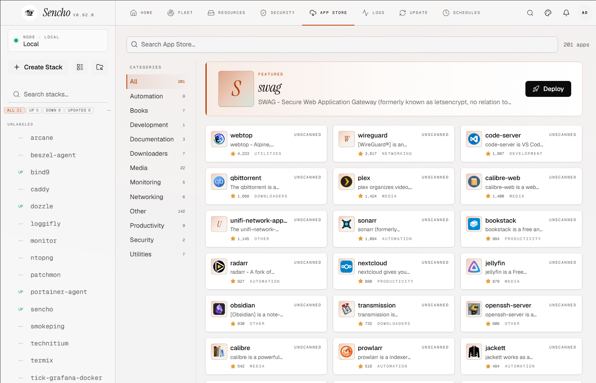Open the calibre app card
The height and width of the screenshot is (383, 596).
point(266,356)
